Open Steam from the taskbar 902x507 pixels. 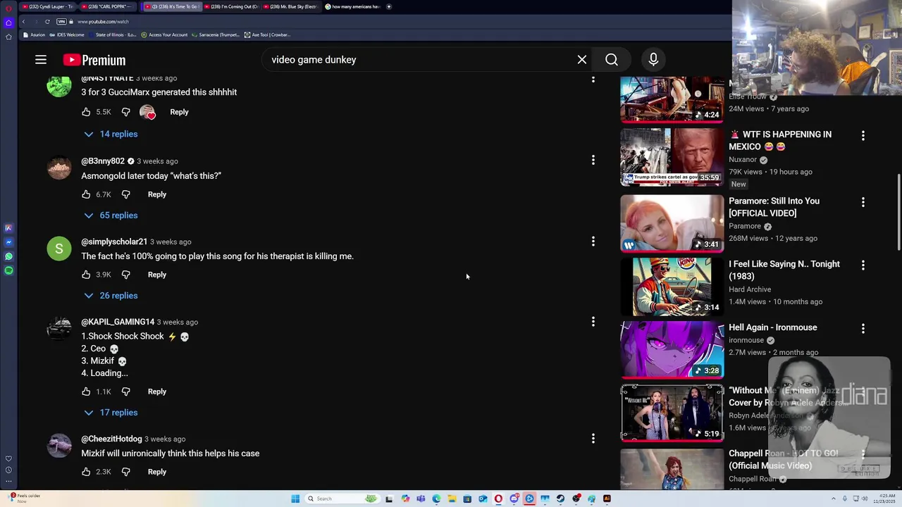[x=560, y=499]
